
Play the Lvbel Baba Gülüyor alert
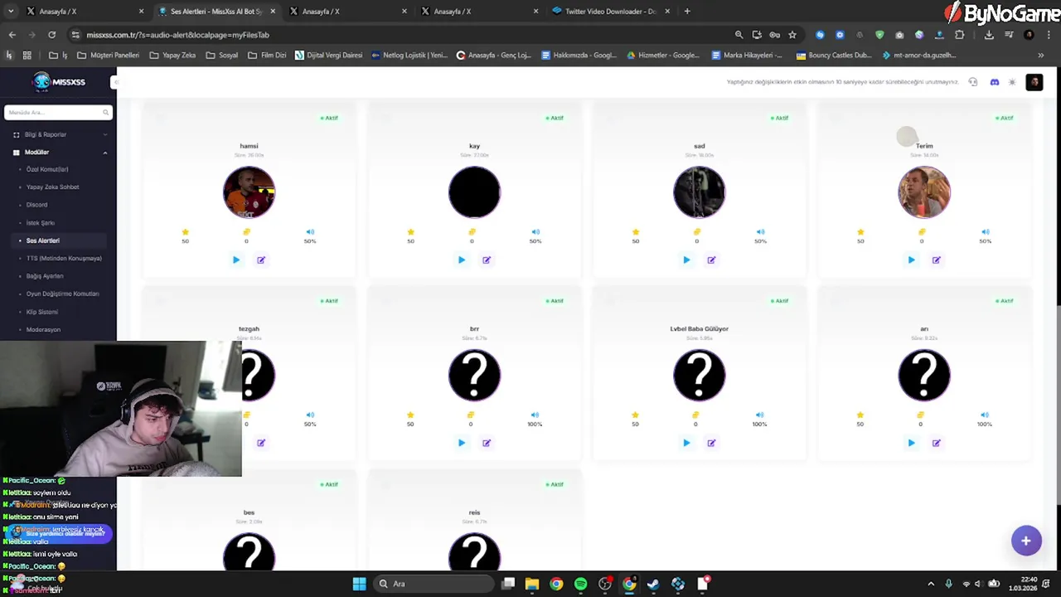pyautogui.click(x=686, y=443)
